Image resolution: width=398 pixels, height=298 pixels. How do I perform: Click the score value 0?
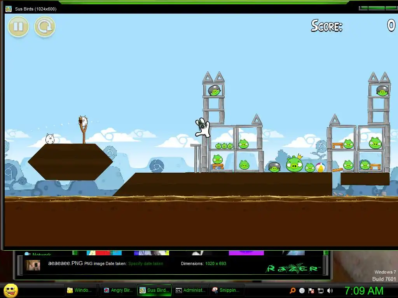point(391,26)
